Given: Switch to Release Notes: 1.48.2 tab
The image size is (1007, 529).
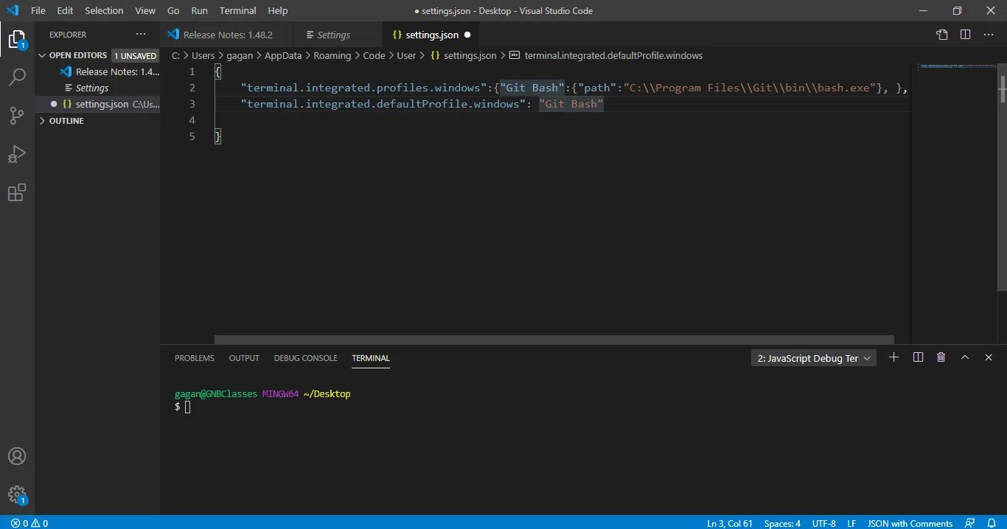Looking at the screenshot, I should 227,35.
